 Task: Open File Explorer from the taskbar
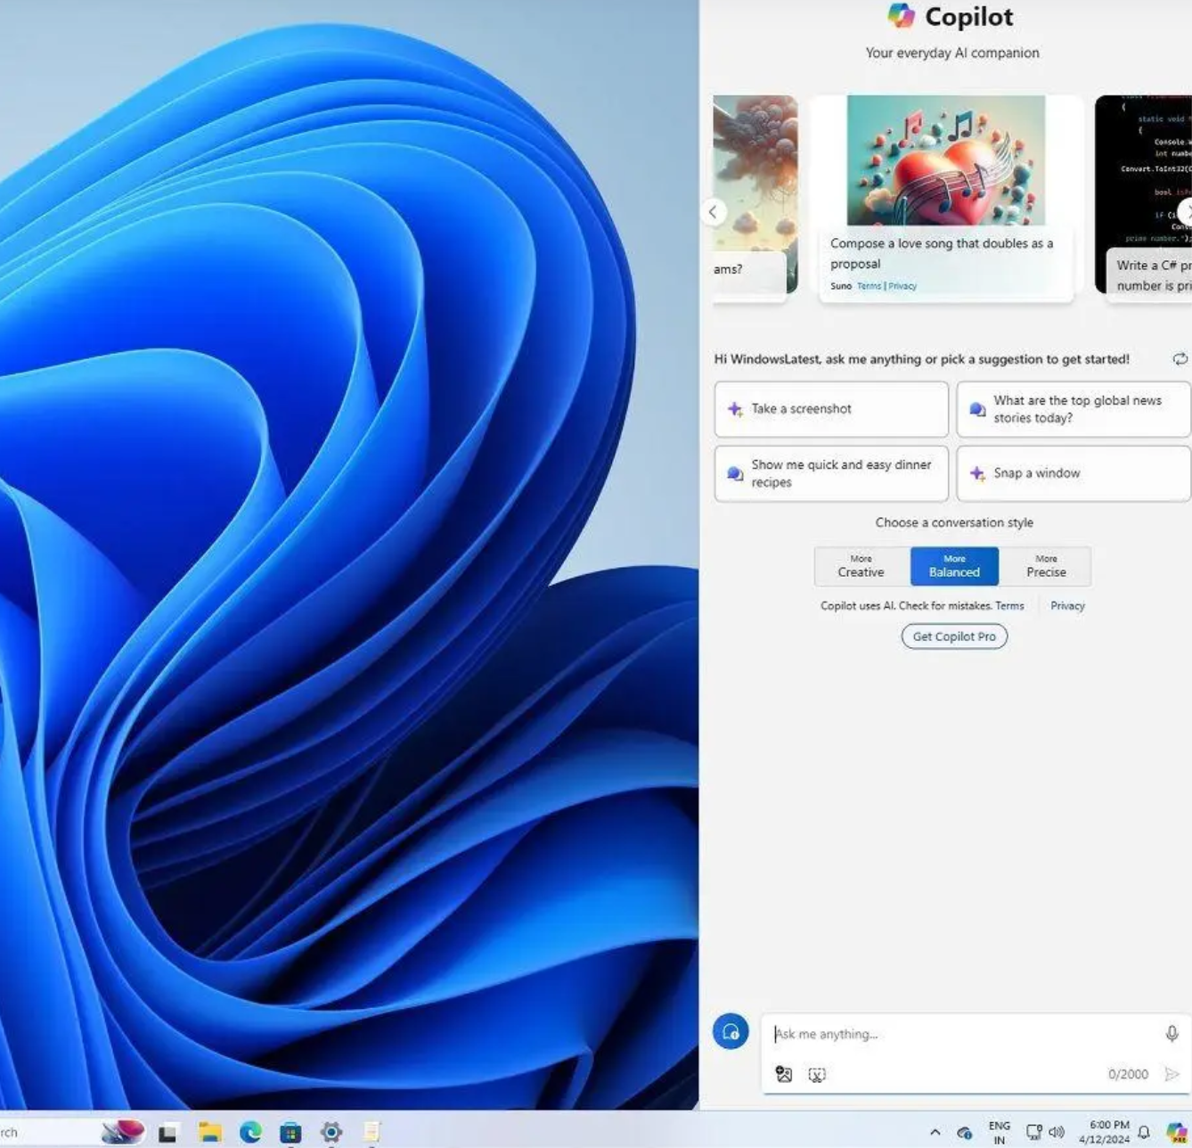coord(210,1132)
